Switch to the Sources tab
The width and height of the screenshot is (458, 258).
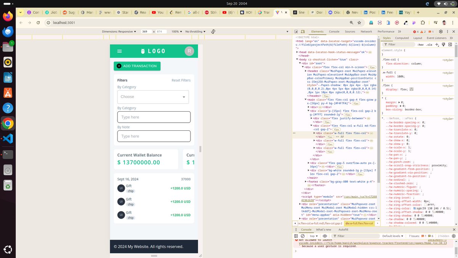(x=350, y=32)
